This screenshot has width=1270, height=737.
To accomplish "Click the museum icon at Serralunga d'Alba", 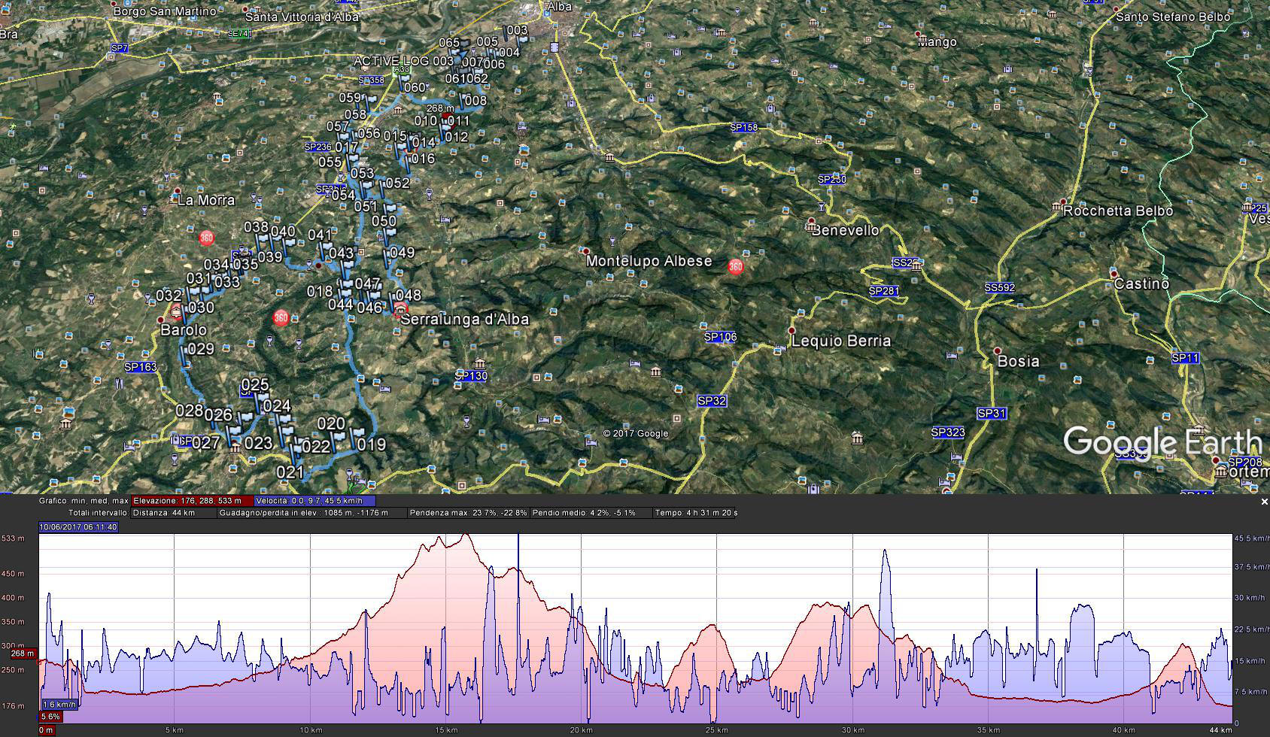I will pos(401,309).
